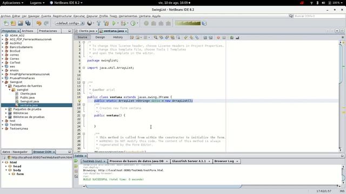This screenshot has height=194, width=346.
Task: Select Cliente.java in the project tree
Action: click(28, 93)
